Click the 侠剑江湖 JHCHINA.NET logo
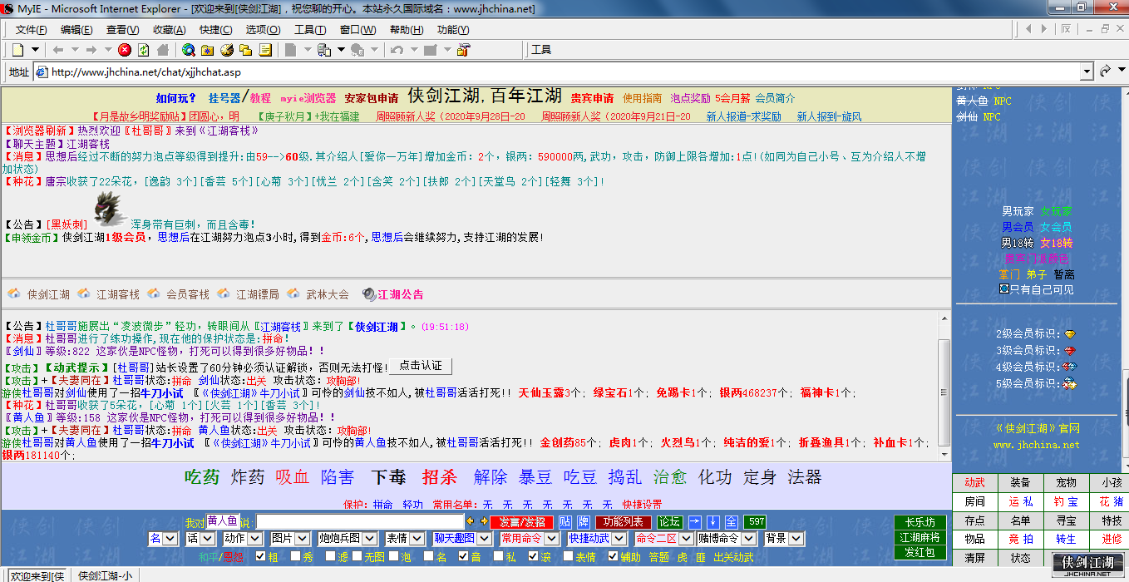This screenshot has height=582, width=1129. [1087, 565]
